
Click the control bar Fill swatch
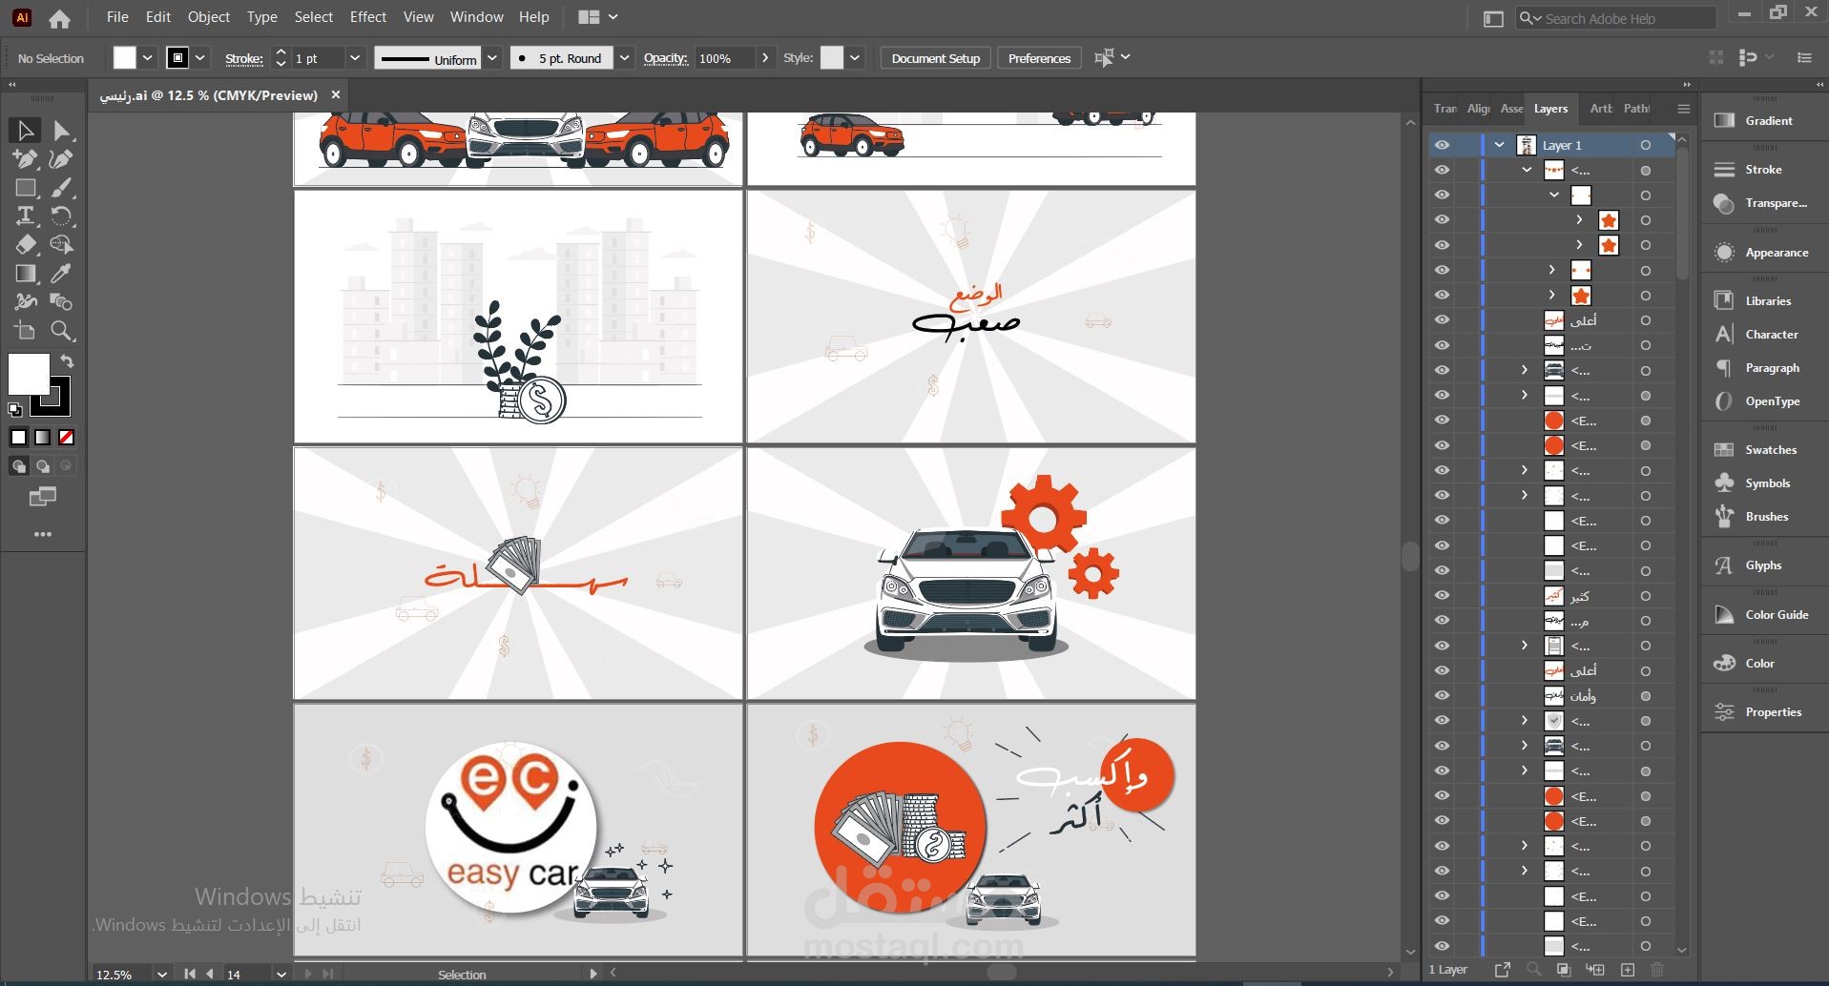tap(125, 58)
